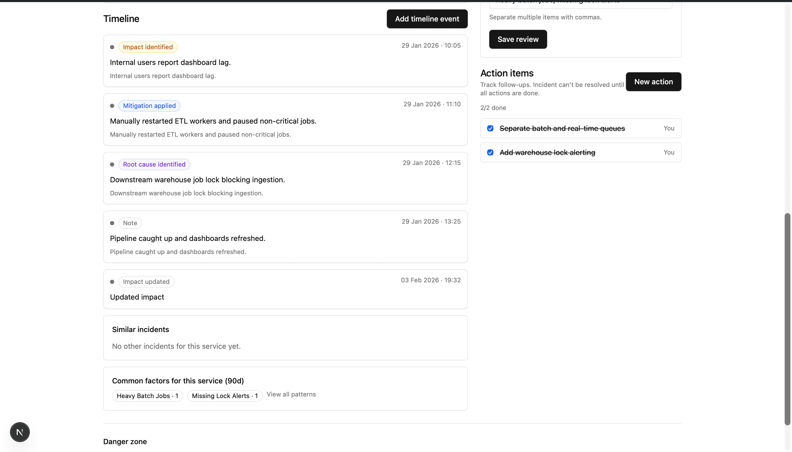Screen dimensions: 792x452
Task: Select the "Missing Lock Alerts" pattern tag
Action: pos(225,395)
